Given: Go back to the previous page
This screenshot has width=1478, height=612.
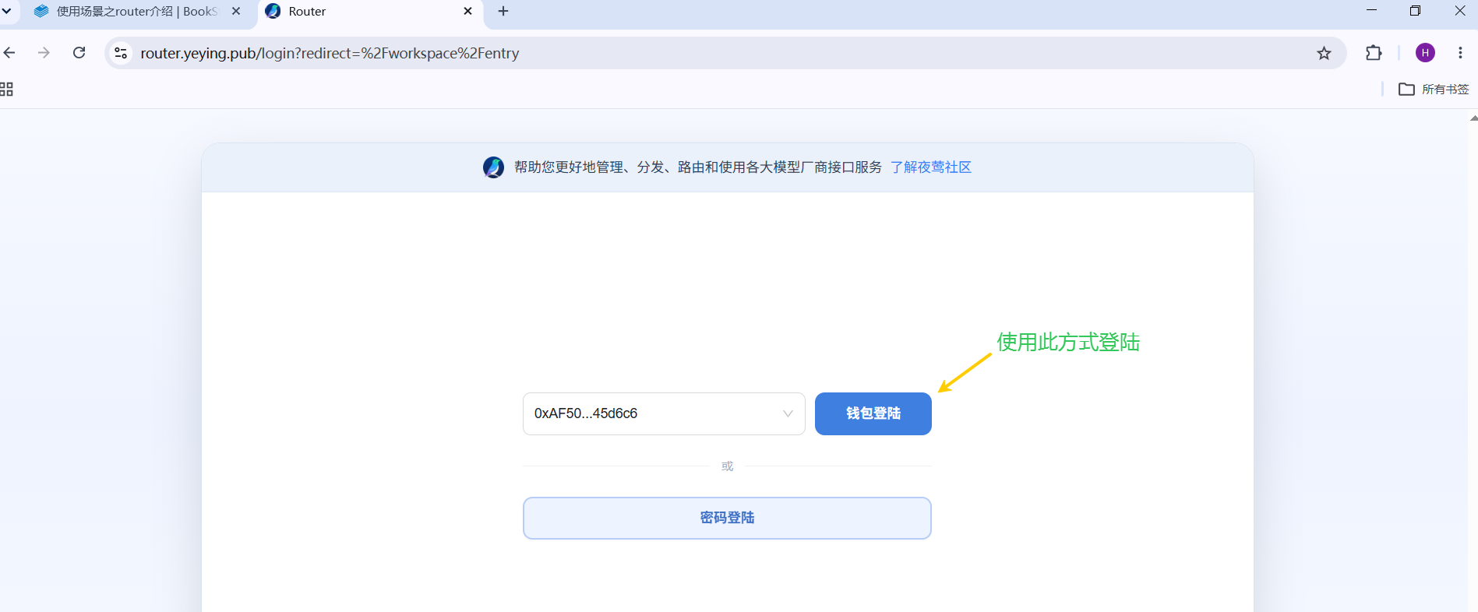Looking at the screenshot, I should (x=9, y=53).
